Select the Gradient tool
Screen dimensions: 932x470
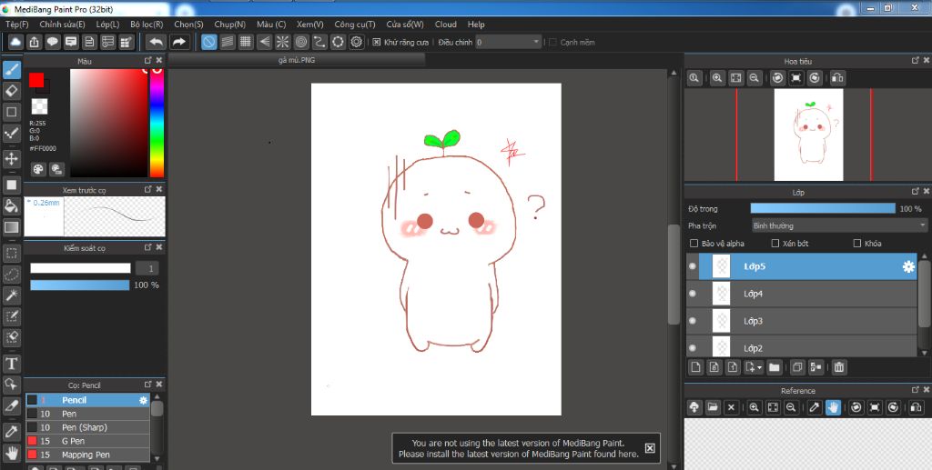pyautogui.click(x=12, y=227)
